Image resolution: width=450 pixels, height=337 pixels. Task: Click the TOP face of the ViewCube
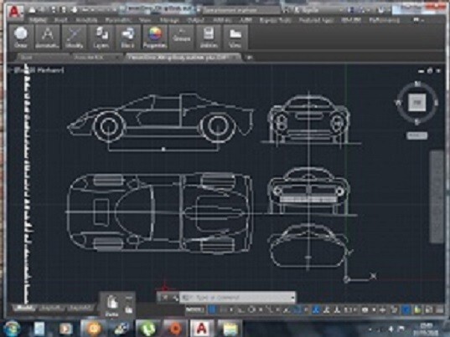tap(417, 103)
